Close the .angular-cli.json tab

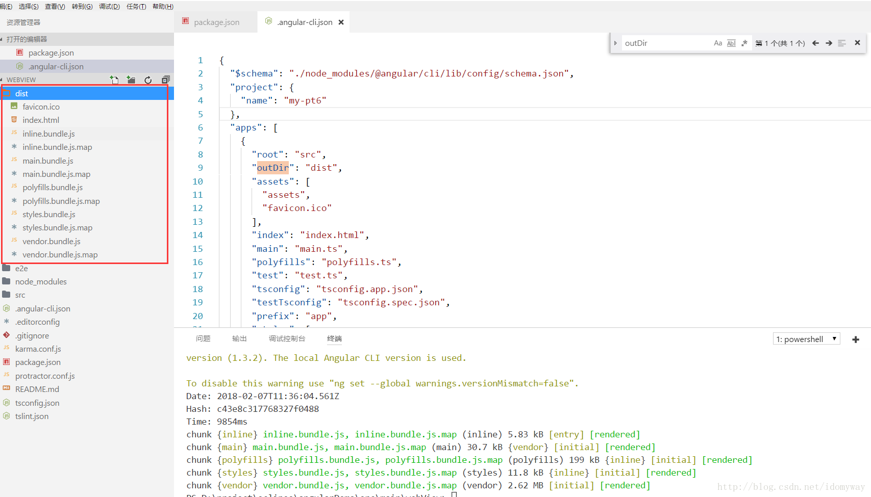pos(341,22)
